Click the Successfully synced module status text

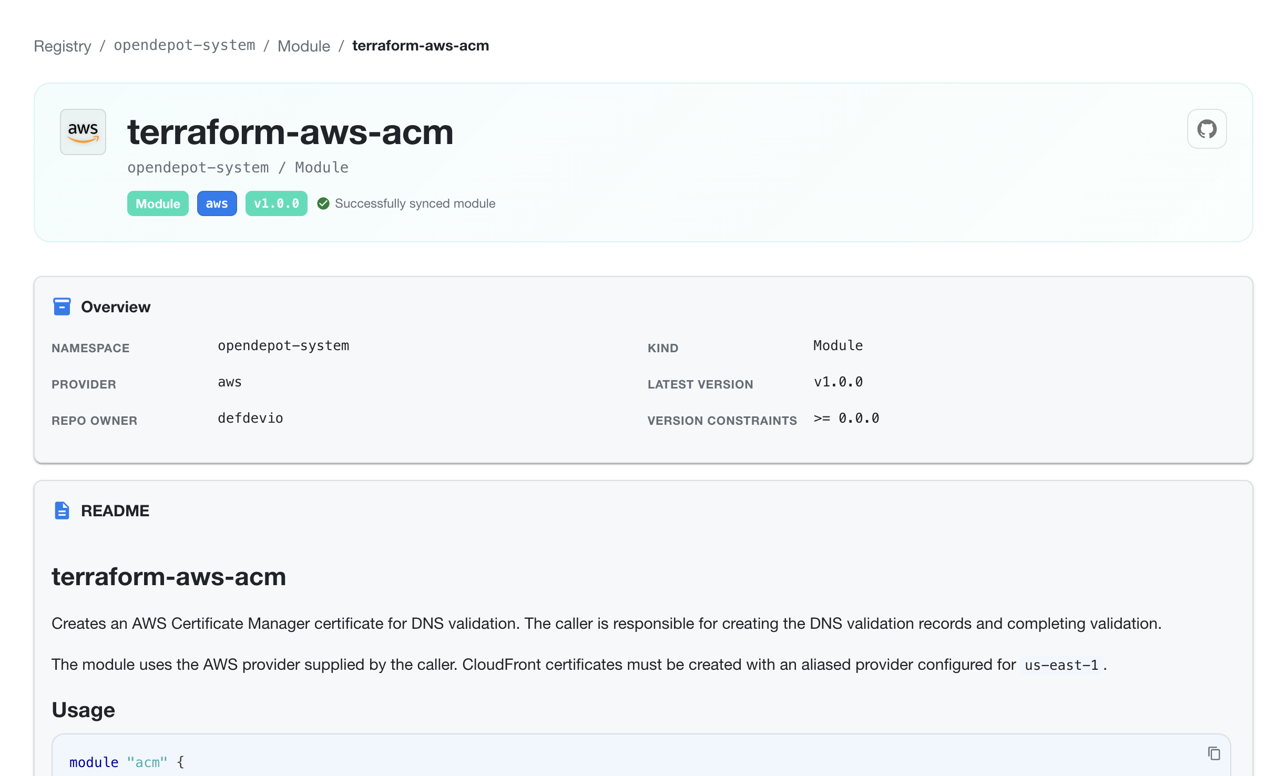[415, 203]
